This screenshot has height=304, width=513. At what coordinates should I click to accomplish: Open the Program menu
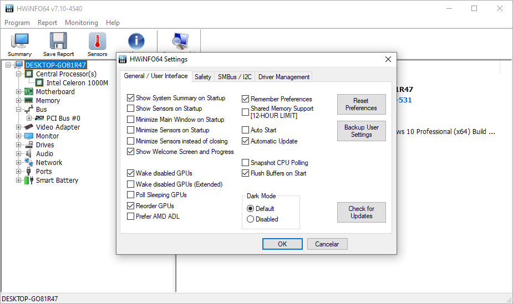pyautogui.click(x=17, y=23)
